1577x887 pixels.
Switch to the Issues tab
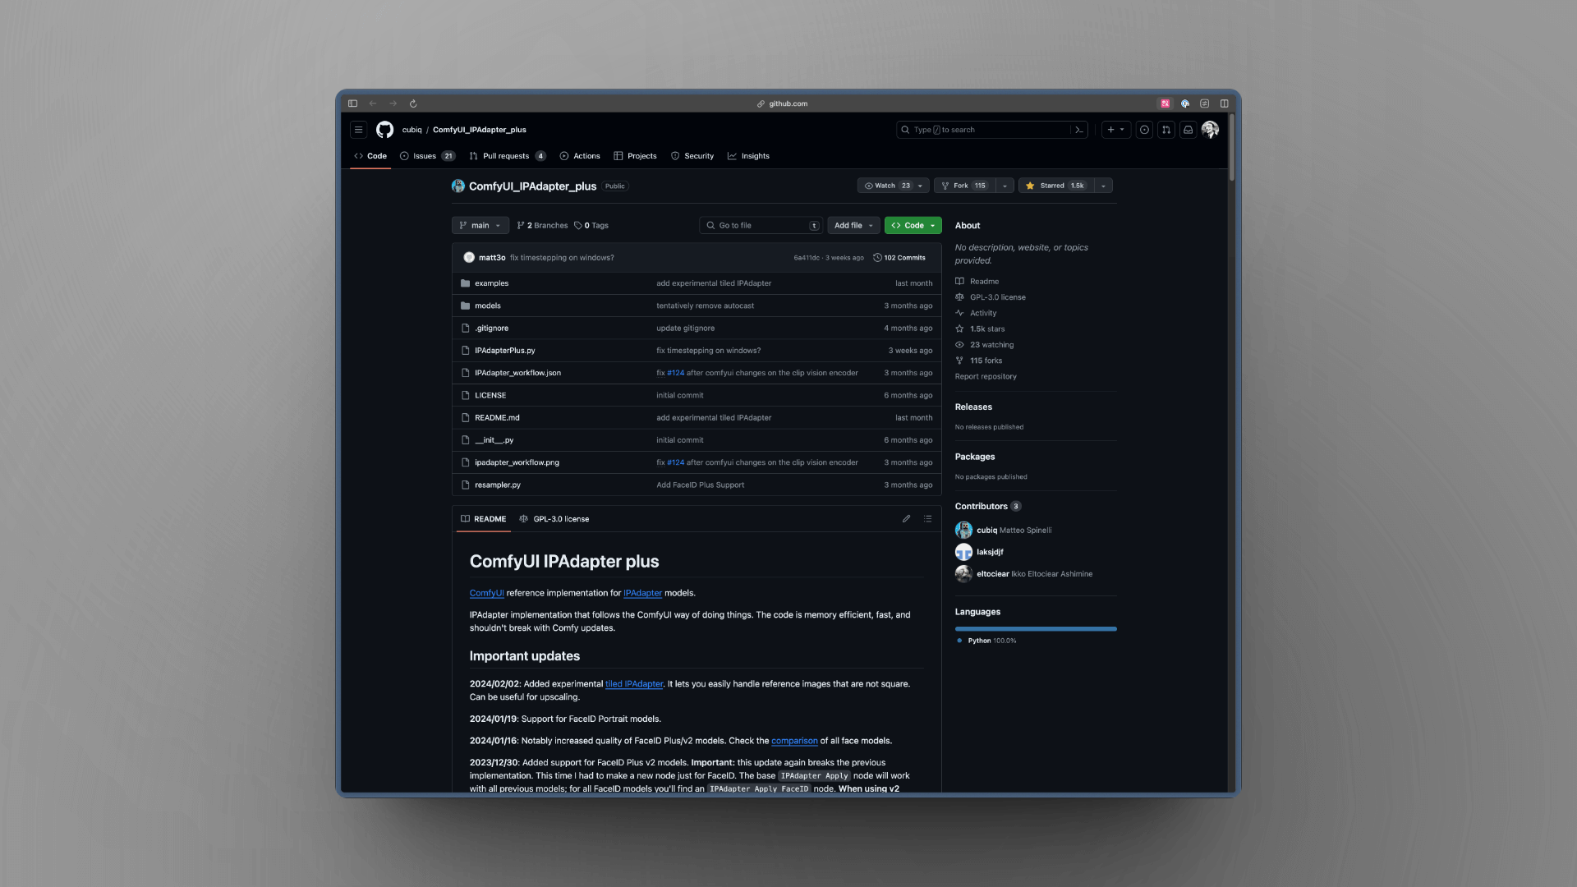[x=427, y=156]
